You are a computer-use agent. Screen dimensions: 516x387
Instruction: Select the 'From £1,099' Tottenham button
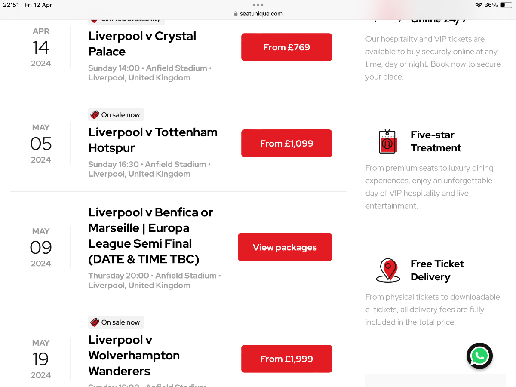[286, 144]
